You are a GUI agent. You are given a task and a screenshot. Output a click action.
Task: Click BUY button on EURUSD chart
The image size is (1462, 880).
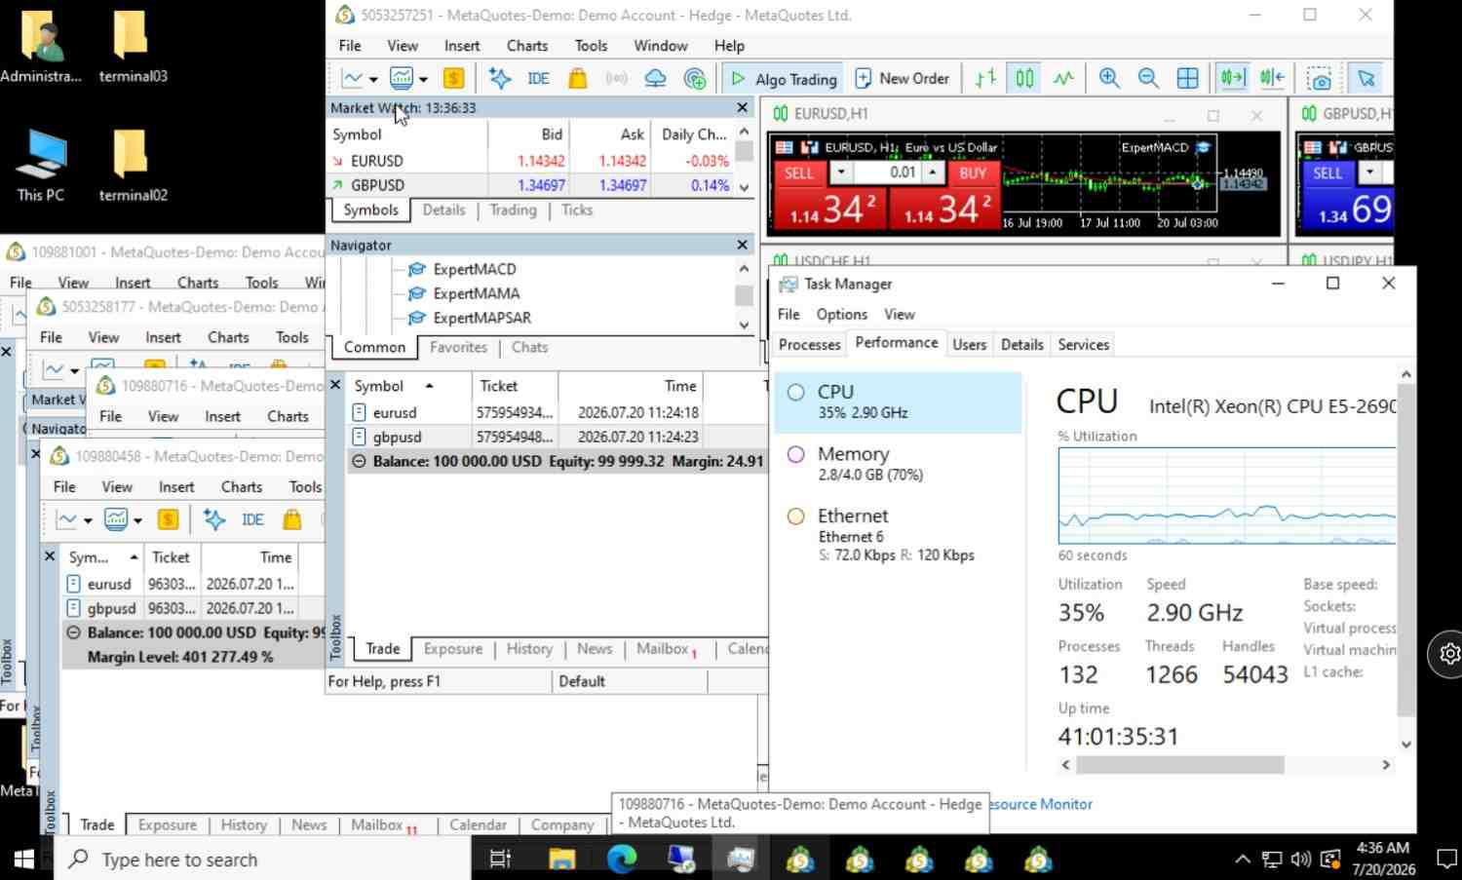click(973, 172)
